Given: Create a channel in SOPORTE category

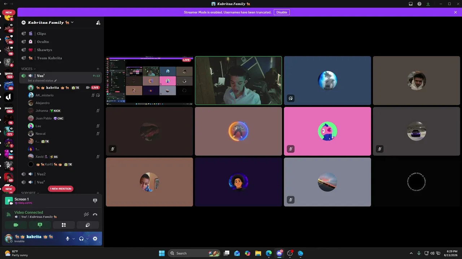Looking at the screenshot, I should click(x=98, y=193).
